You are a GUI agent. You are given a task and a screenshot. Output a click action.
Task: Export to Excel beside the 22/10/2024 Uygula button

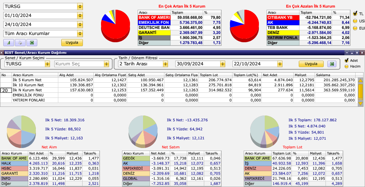point(332,64)
